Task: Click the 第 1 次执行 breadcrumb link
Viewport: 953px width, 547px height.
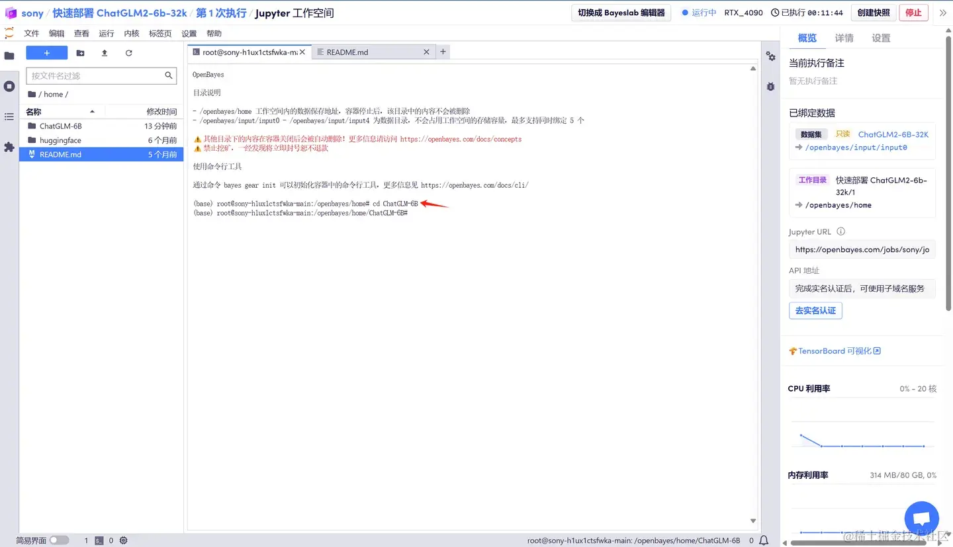Action: pyautogui.click(x=221, y=13)
